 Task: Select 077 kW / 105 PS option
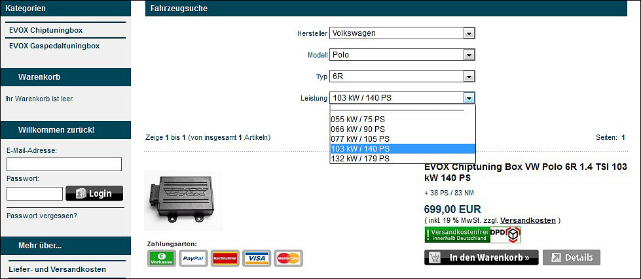click(x=360, y=139)
